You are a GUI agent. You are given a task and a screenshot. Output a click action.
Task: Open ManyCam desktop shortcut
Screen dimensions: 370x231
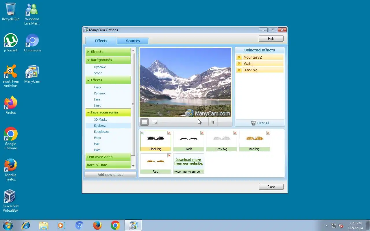click(32, 74)
